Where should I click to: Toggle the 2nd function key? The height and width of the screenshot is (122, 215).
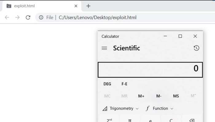pyautogui.click(x=109, y=120)
